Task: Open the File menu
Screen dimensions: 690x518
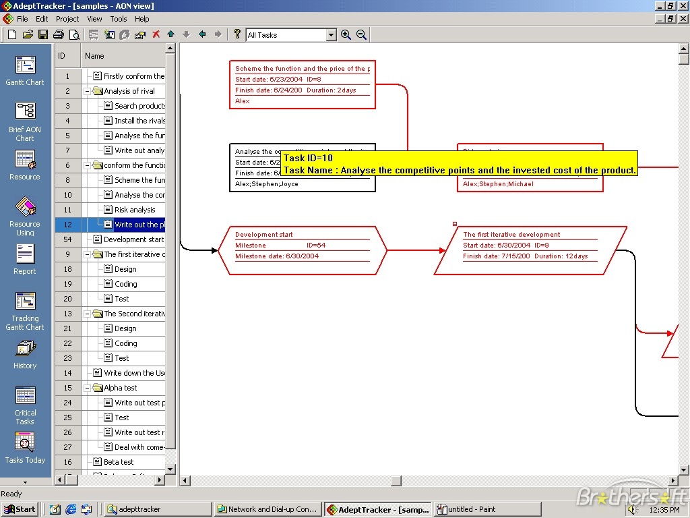Action: (x=22, y=19)
